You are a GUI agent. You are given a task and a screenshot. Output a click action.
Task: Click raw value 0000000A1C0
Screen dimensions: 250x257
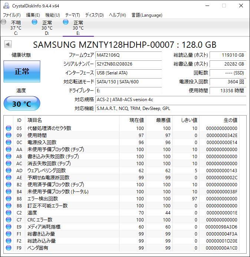coord(221,248)
